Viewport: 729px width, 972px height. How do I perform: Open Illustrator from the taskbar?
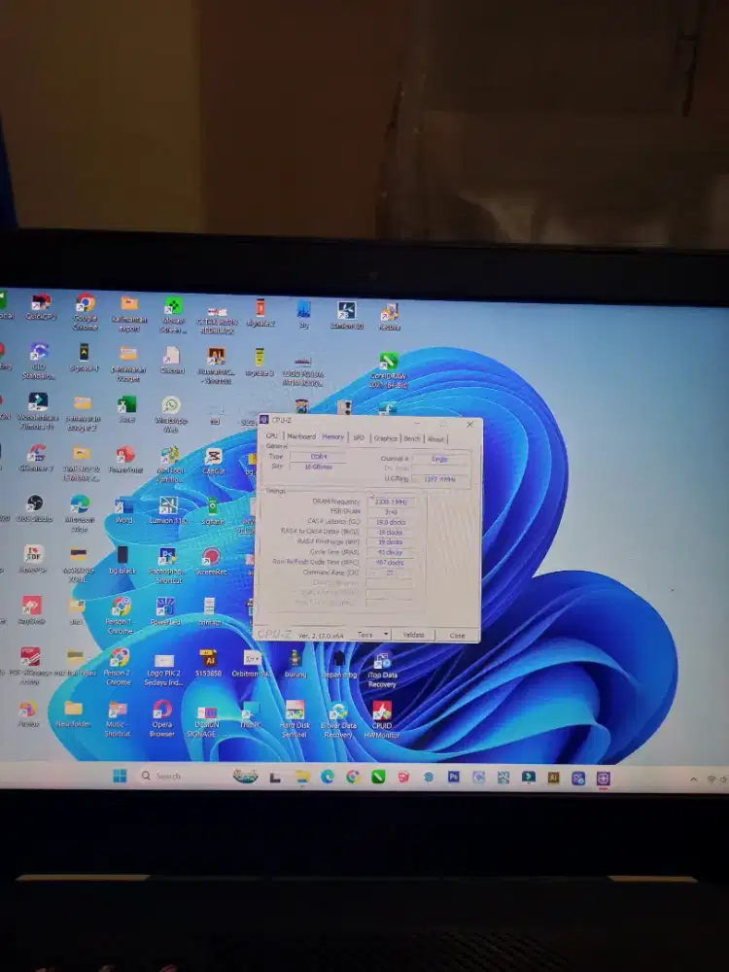coord(553,778)
